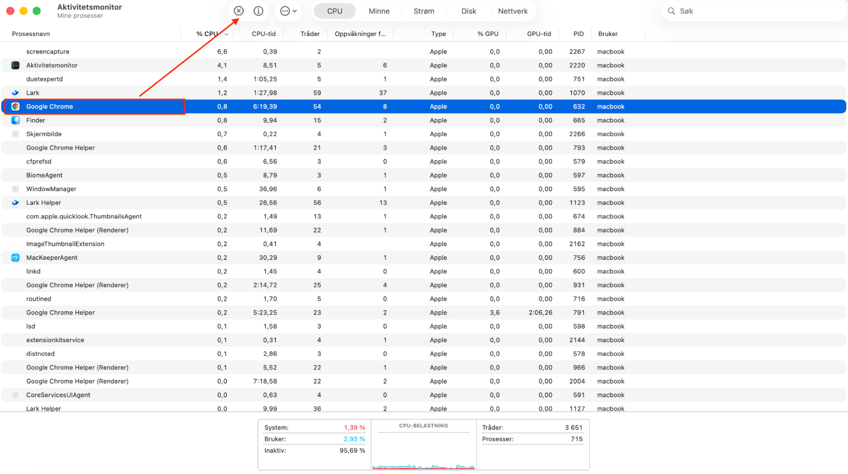Viewport: 848px width, 474px height.
Task: Click the Tråder total 3 651
Action: (574, 428)
